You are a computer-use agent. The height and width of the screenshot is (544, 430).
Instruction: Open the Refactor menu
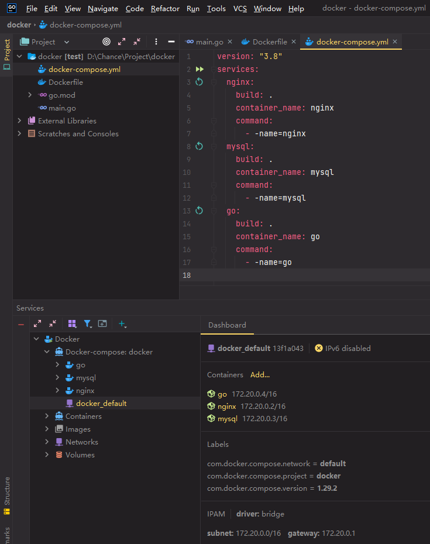click(x=165, y=9)
